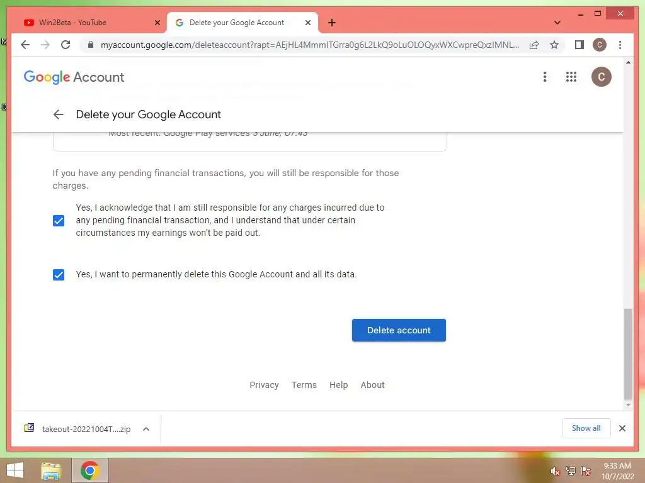Click the share page icon in address bar
The width and height of the screenshot is (645, 483).
534,45
